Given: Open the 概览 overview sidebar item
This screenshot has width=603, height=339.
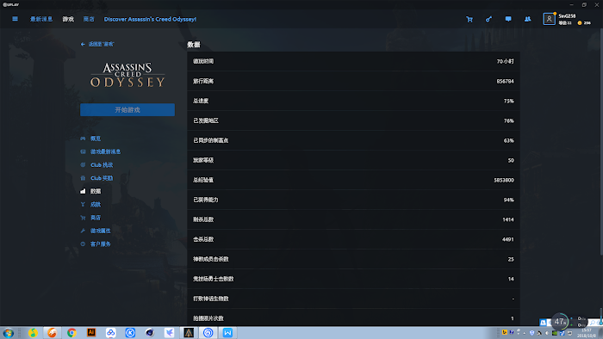Looking at the screenshot, I should coord(96,139).
